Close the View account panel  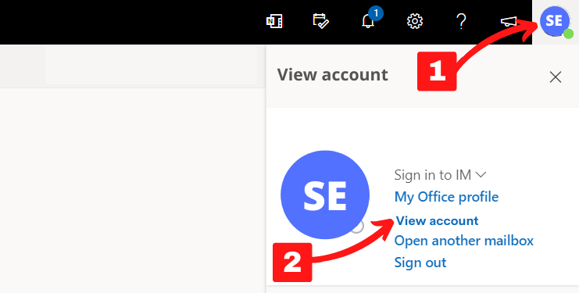tap(556, 77)
